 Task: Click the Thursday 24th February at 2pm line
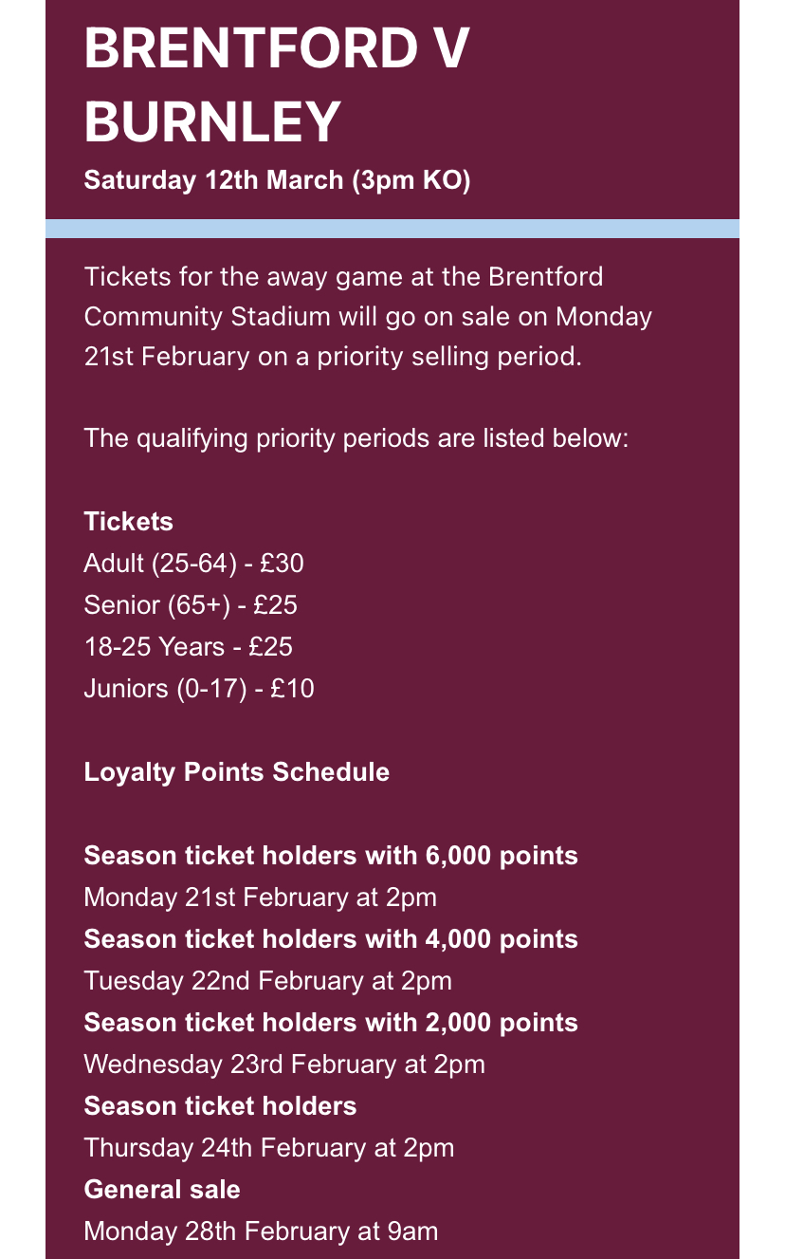click(269, 1148)
